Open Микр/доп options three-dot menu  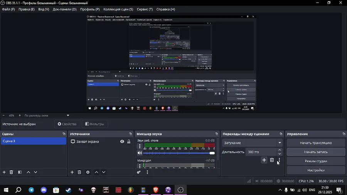[x=140, y=166]
